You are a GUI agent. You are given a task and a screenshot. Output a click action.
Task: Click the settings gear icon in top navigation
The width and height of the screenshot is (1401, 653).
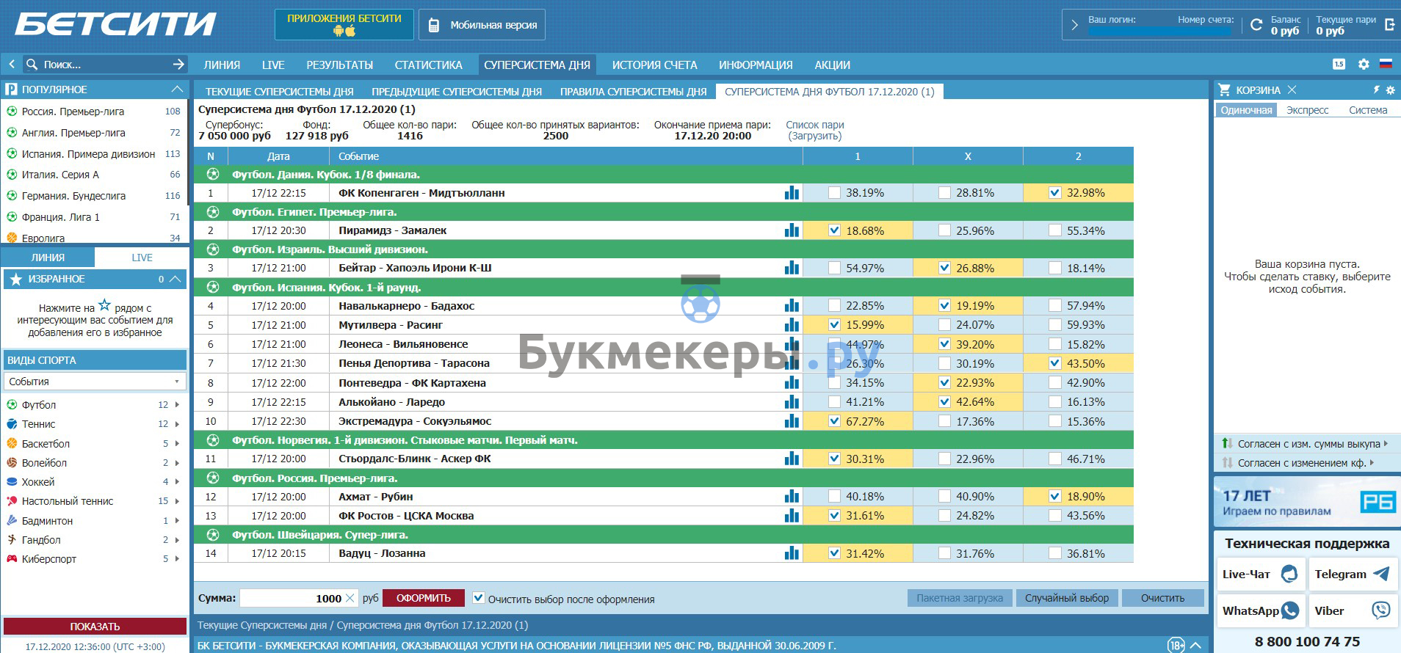(x=1364, y=65)
